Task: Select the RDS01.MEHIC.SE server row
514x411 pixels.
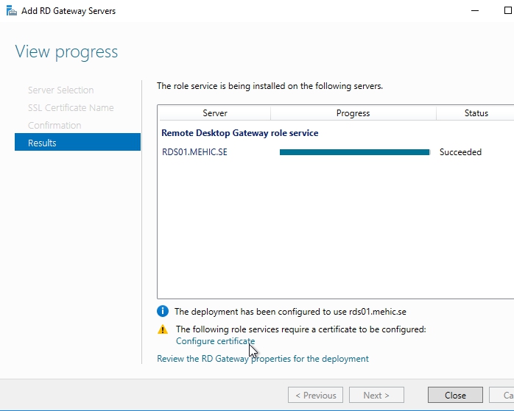Action: pyautogui.click(x=195, y=152)
